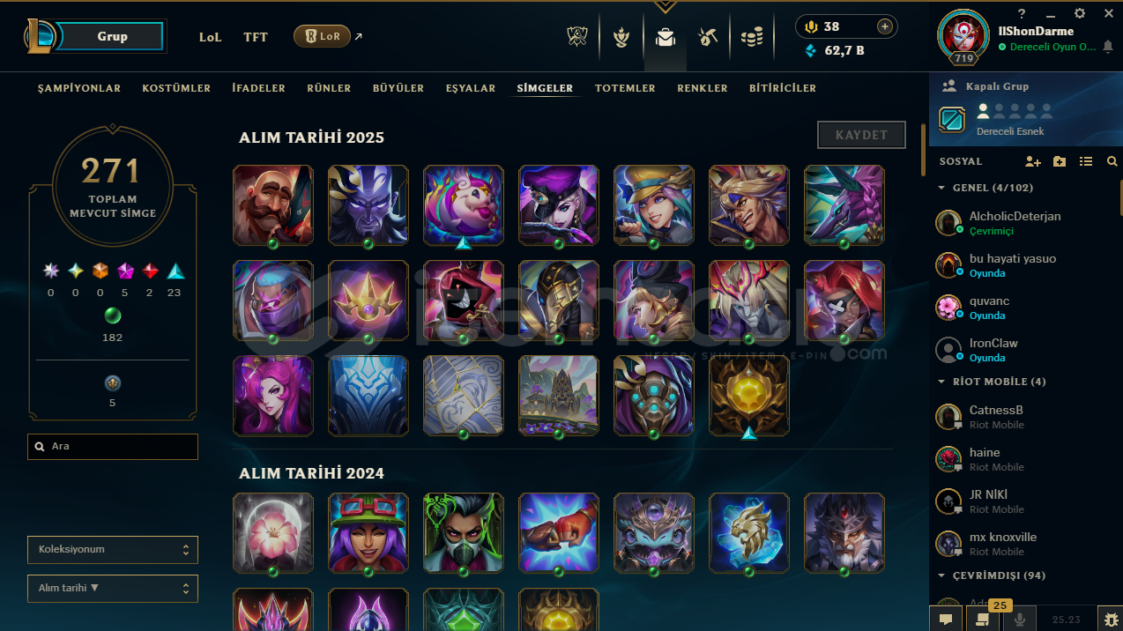Open the Alım tarihi sort dropdown
Image resolution: width=1123 pixels, height=631 pixels.
click(x=113, y=588)
